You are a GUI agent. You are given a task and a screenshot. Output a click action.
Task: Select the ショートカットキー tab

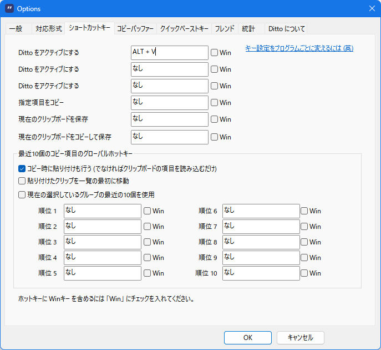[x=89, y=28]
